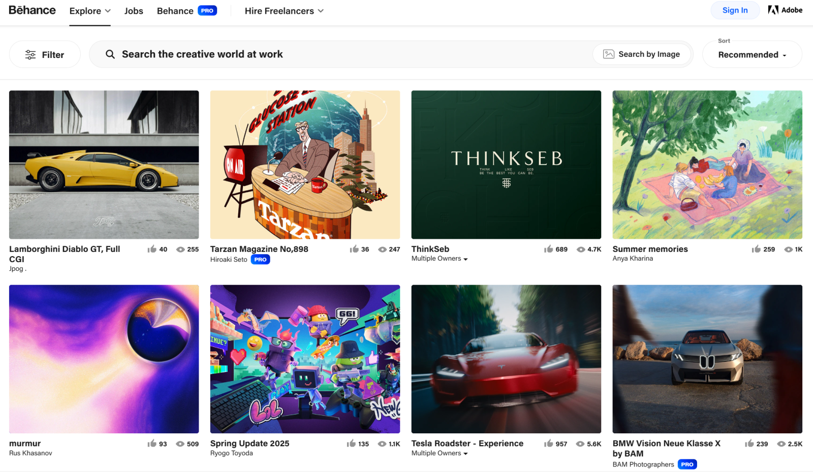Image resolution: width=813 pixels, height=472 pixels.
Task: Click BMW Vision Neue Klasse X by BAM title
Action: (667, 449)
